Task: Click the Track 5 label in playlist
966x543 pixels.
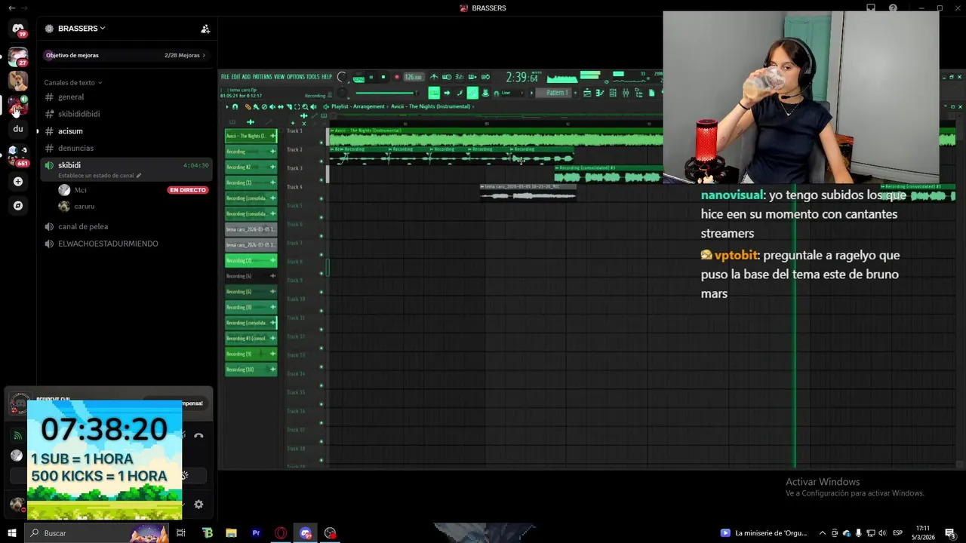Action: 294,205
